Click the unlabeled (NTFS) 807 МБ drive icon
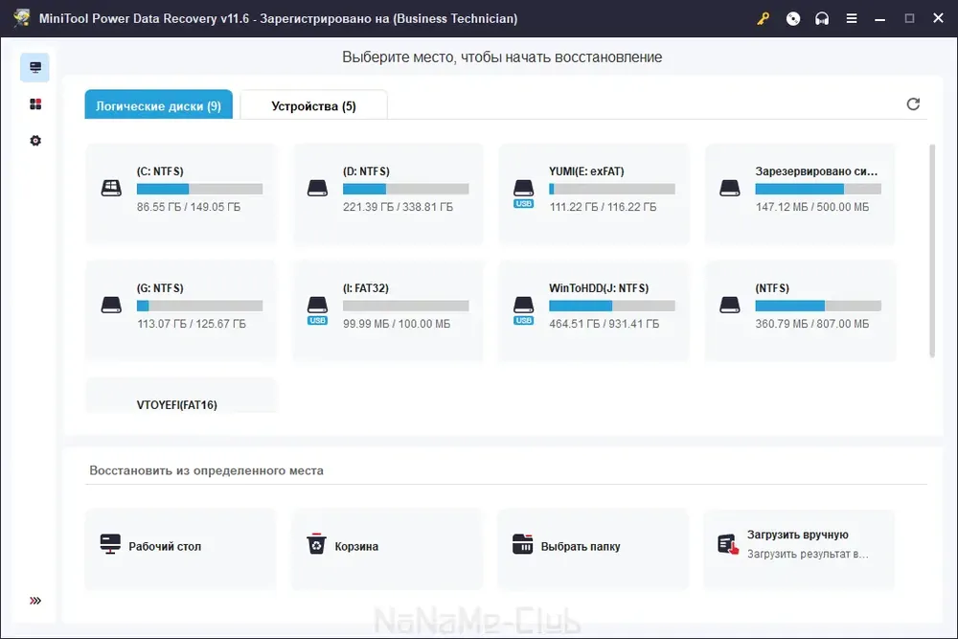This screenshot has height=639, width=958. click(729, 305)
